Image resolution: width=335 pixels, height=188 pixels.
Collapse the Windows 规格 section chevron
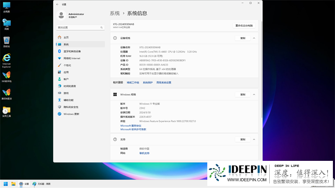pyautogui.click(x=254, y=94)
